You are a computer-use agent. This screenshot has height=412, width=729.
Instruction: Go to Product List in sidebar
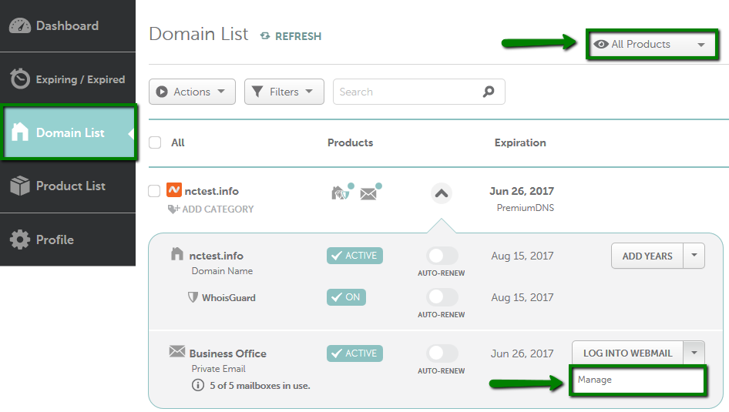(68, 186)
